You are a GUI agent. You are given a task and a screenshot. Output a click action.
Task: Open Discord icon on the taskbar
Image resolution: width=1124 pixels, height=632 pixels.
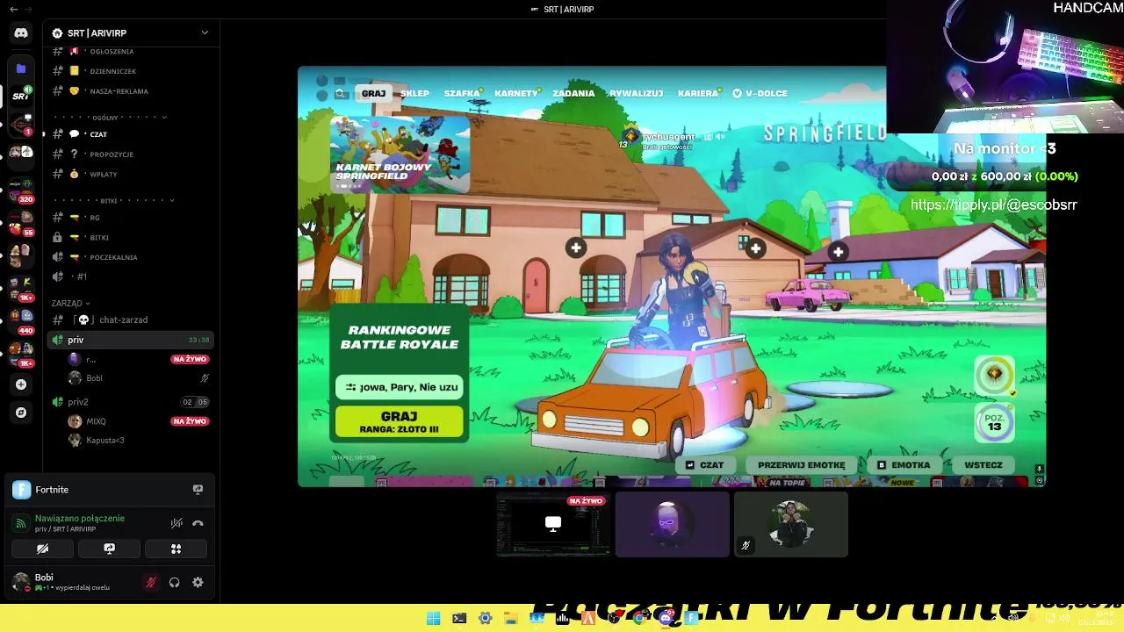[x=666, y=619]
